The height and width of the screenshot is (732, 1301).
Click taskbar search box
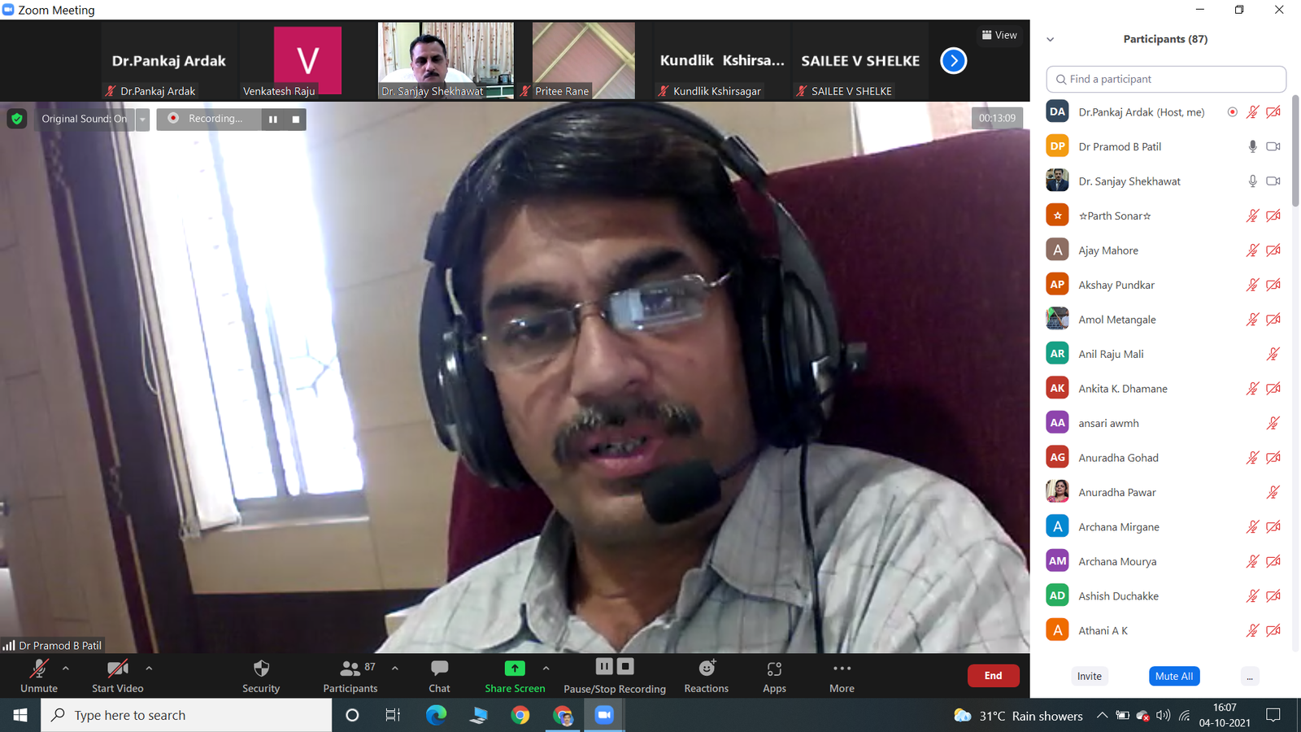[187, 715]
